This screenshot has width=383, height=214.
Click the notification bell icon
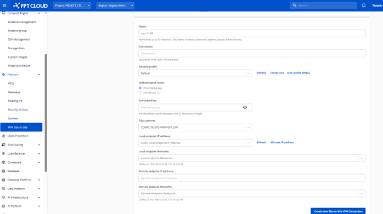(363, 5)
